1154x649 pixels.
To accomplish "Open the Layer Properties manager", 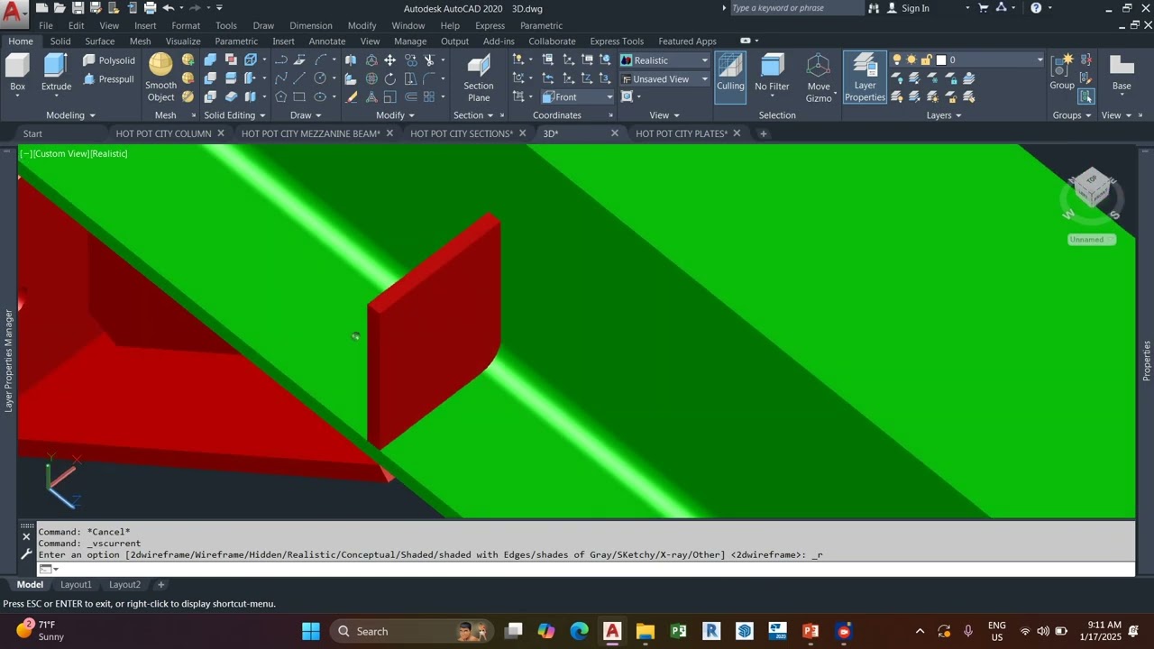I will click(865, 78).
